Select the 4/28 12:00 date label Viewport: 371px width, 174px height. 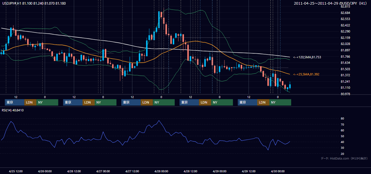click(x=190, y=171)
